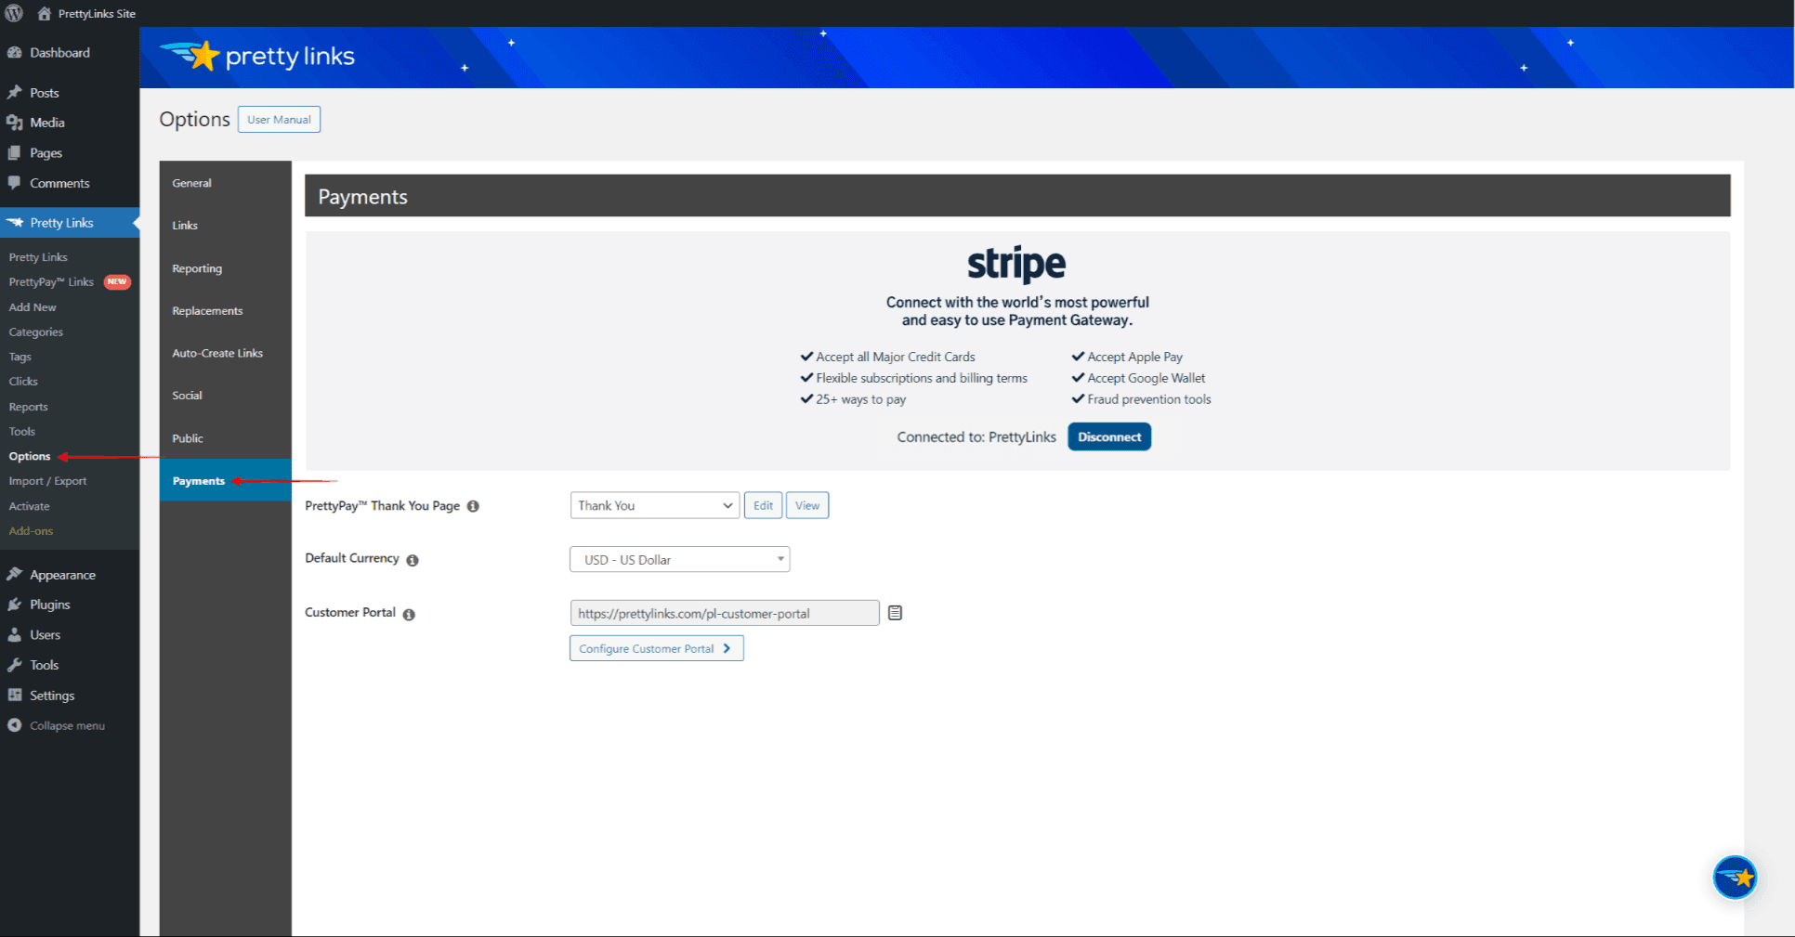Select the Users icon in the sidebar
Screen dimensions: 1795x937
(15, 634)
